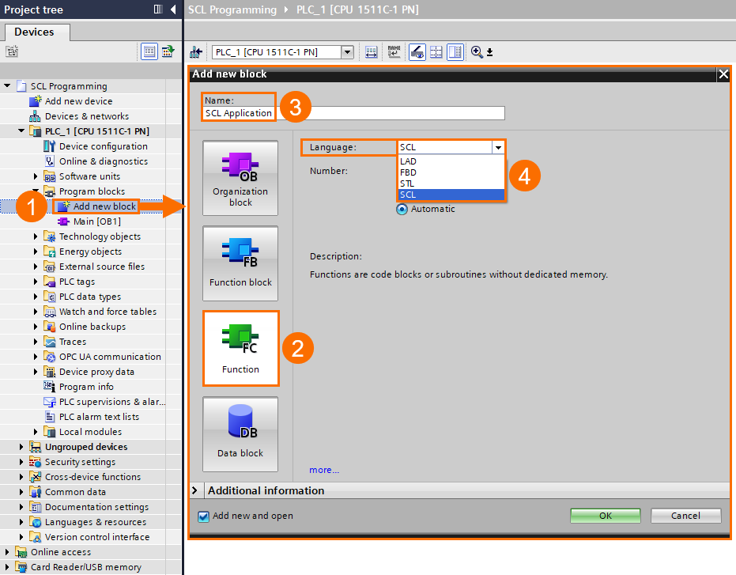Switch to the Devices tab
Viewport: 736px width, 575px height.
point(36,32)
